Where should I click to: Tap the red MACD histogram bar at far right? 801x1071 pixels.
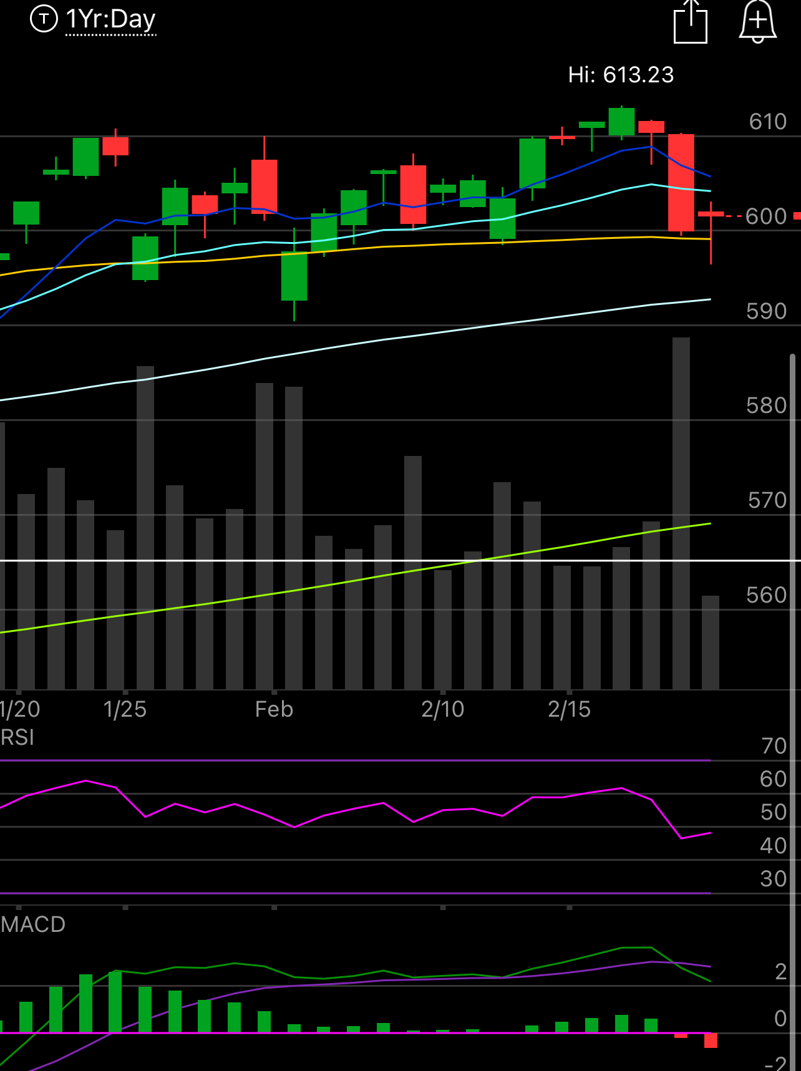pos(711,1040)
